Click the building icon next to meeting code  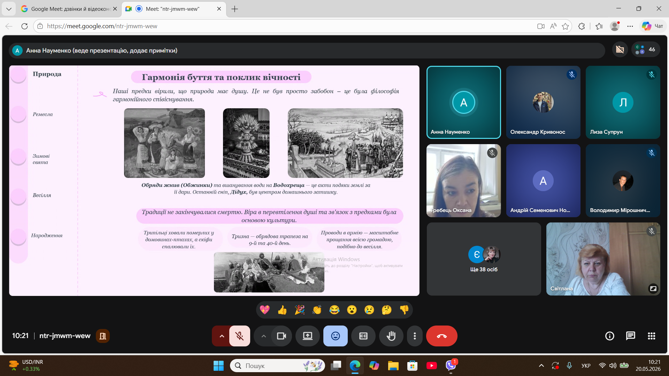click(103, 336)
